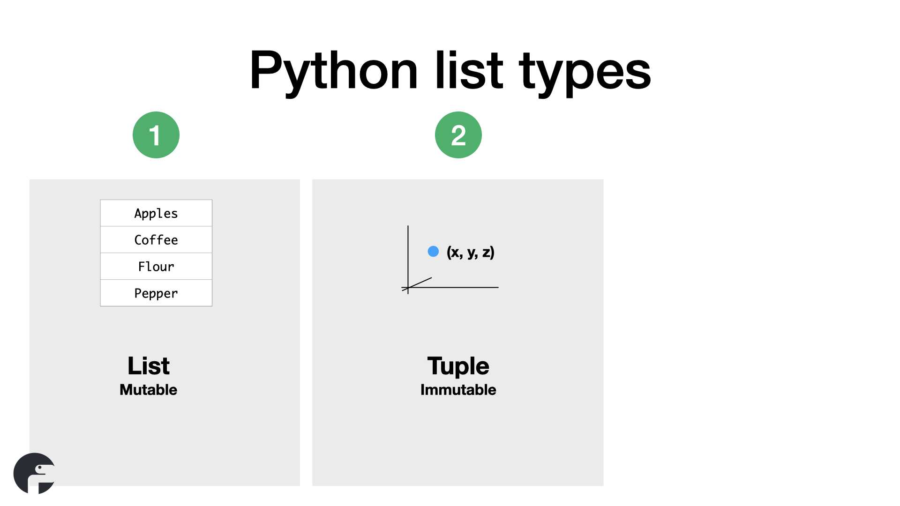900x506 pixels.
Task: Click the Mutable subtitle
Action: point(148,390)
